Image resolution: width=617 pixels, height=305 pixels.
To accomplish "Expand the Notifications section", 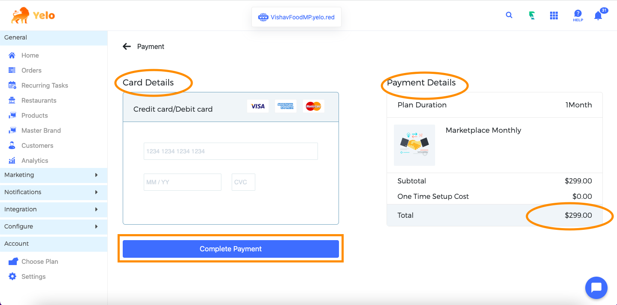I will click(x=54, y=192).
